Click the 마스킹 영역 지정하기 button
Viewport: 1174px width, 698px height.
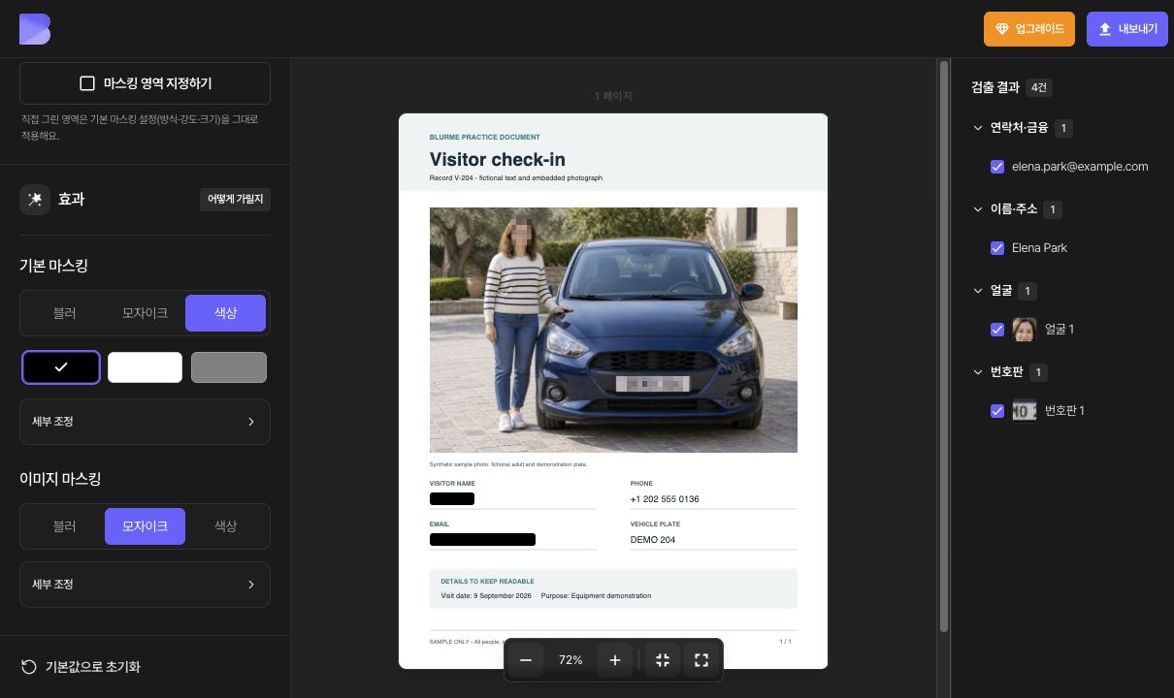tap(145, 83)
